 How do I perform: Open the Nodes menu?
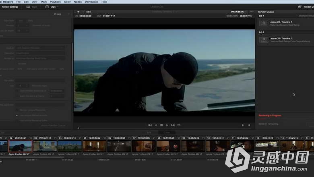[78, 2]
